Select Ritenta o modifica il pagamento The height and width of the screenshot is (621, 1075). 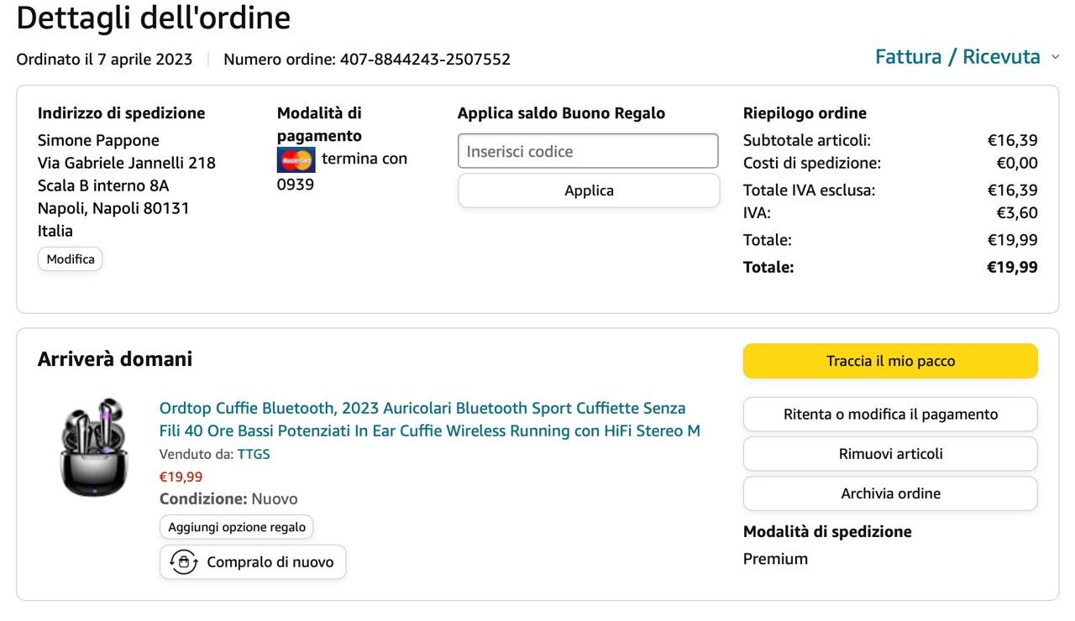(x=890, y=414)
